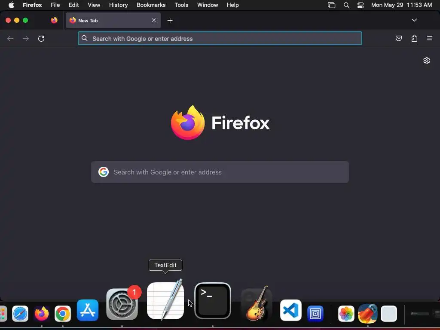Viewport: 440px width, 330px height.
Task: Click screen mirroring icon in menu bar
Action: [x=331, y=5]
